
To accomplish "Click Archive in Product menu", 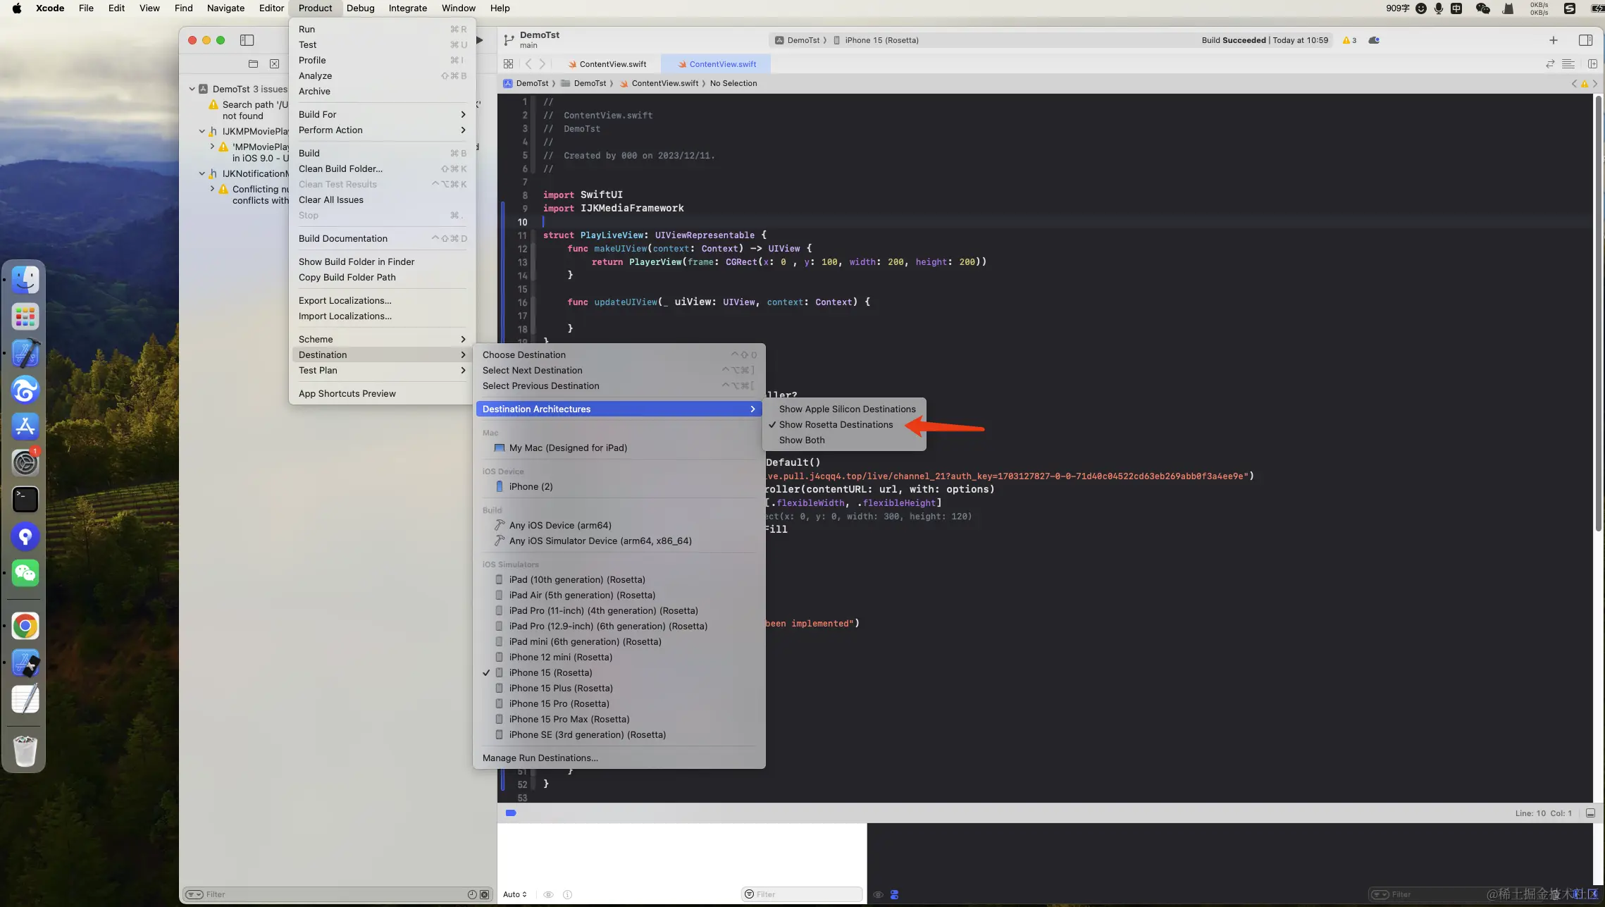I will point(382,91).
